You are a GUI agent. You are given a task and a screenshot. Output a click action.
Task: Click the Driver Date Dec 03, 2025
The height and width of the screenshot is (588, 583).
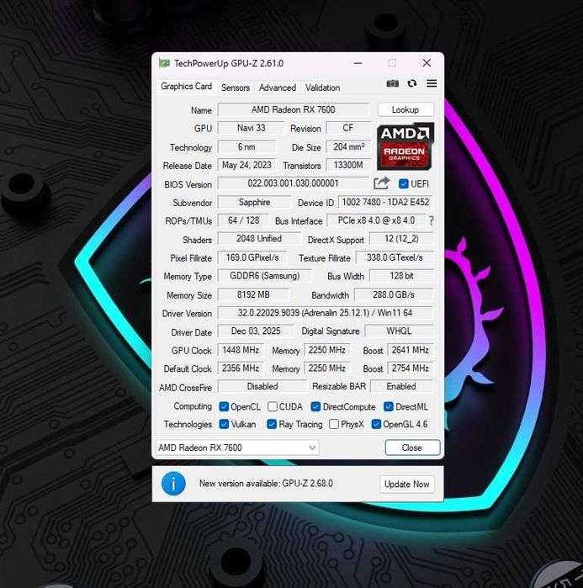256,331
